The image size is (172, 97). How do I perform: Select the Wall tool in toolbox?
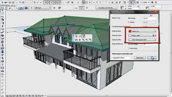point(2,19)
